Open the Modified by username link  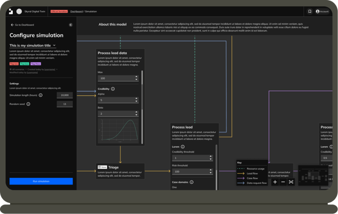(x=32, y=72)
